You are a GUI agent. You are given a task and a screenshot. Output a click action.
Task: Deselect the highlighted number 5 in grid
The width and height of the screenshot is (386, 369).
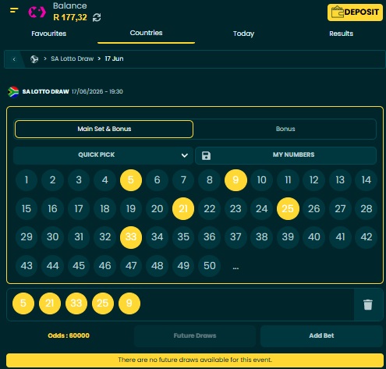pos(131,180)
